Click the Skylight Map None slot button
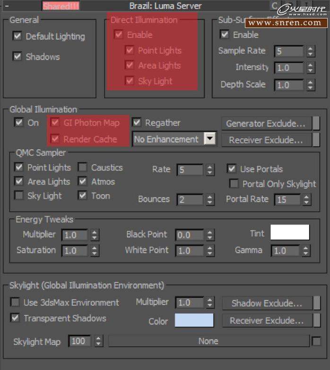Viewport: 330px width, 370px height. pyautogui.click(x=208, y=341)
